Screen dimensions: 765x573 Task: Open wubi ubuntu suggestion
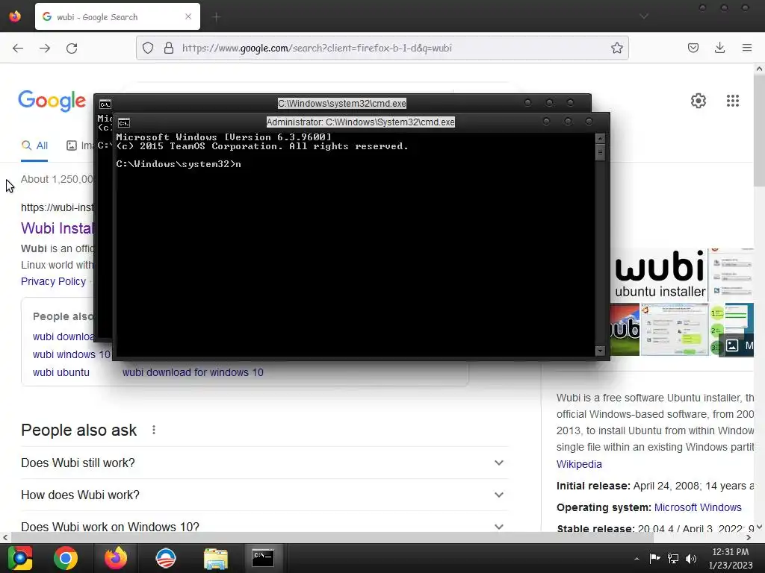coord(61,372)
